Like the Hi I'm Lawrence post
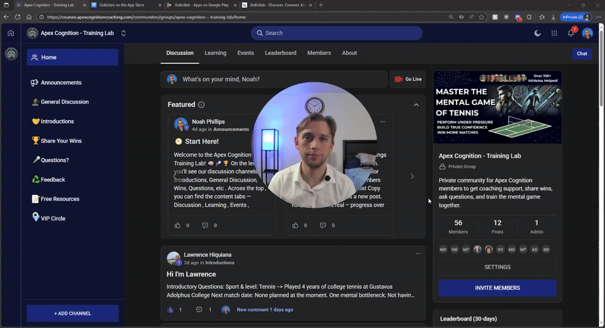Image resolution: width=605 pixels, height=328 pixels. tap(171, 310)
